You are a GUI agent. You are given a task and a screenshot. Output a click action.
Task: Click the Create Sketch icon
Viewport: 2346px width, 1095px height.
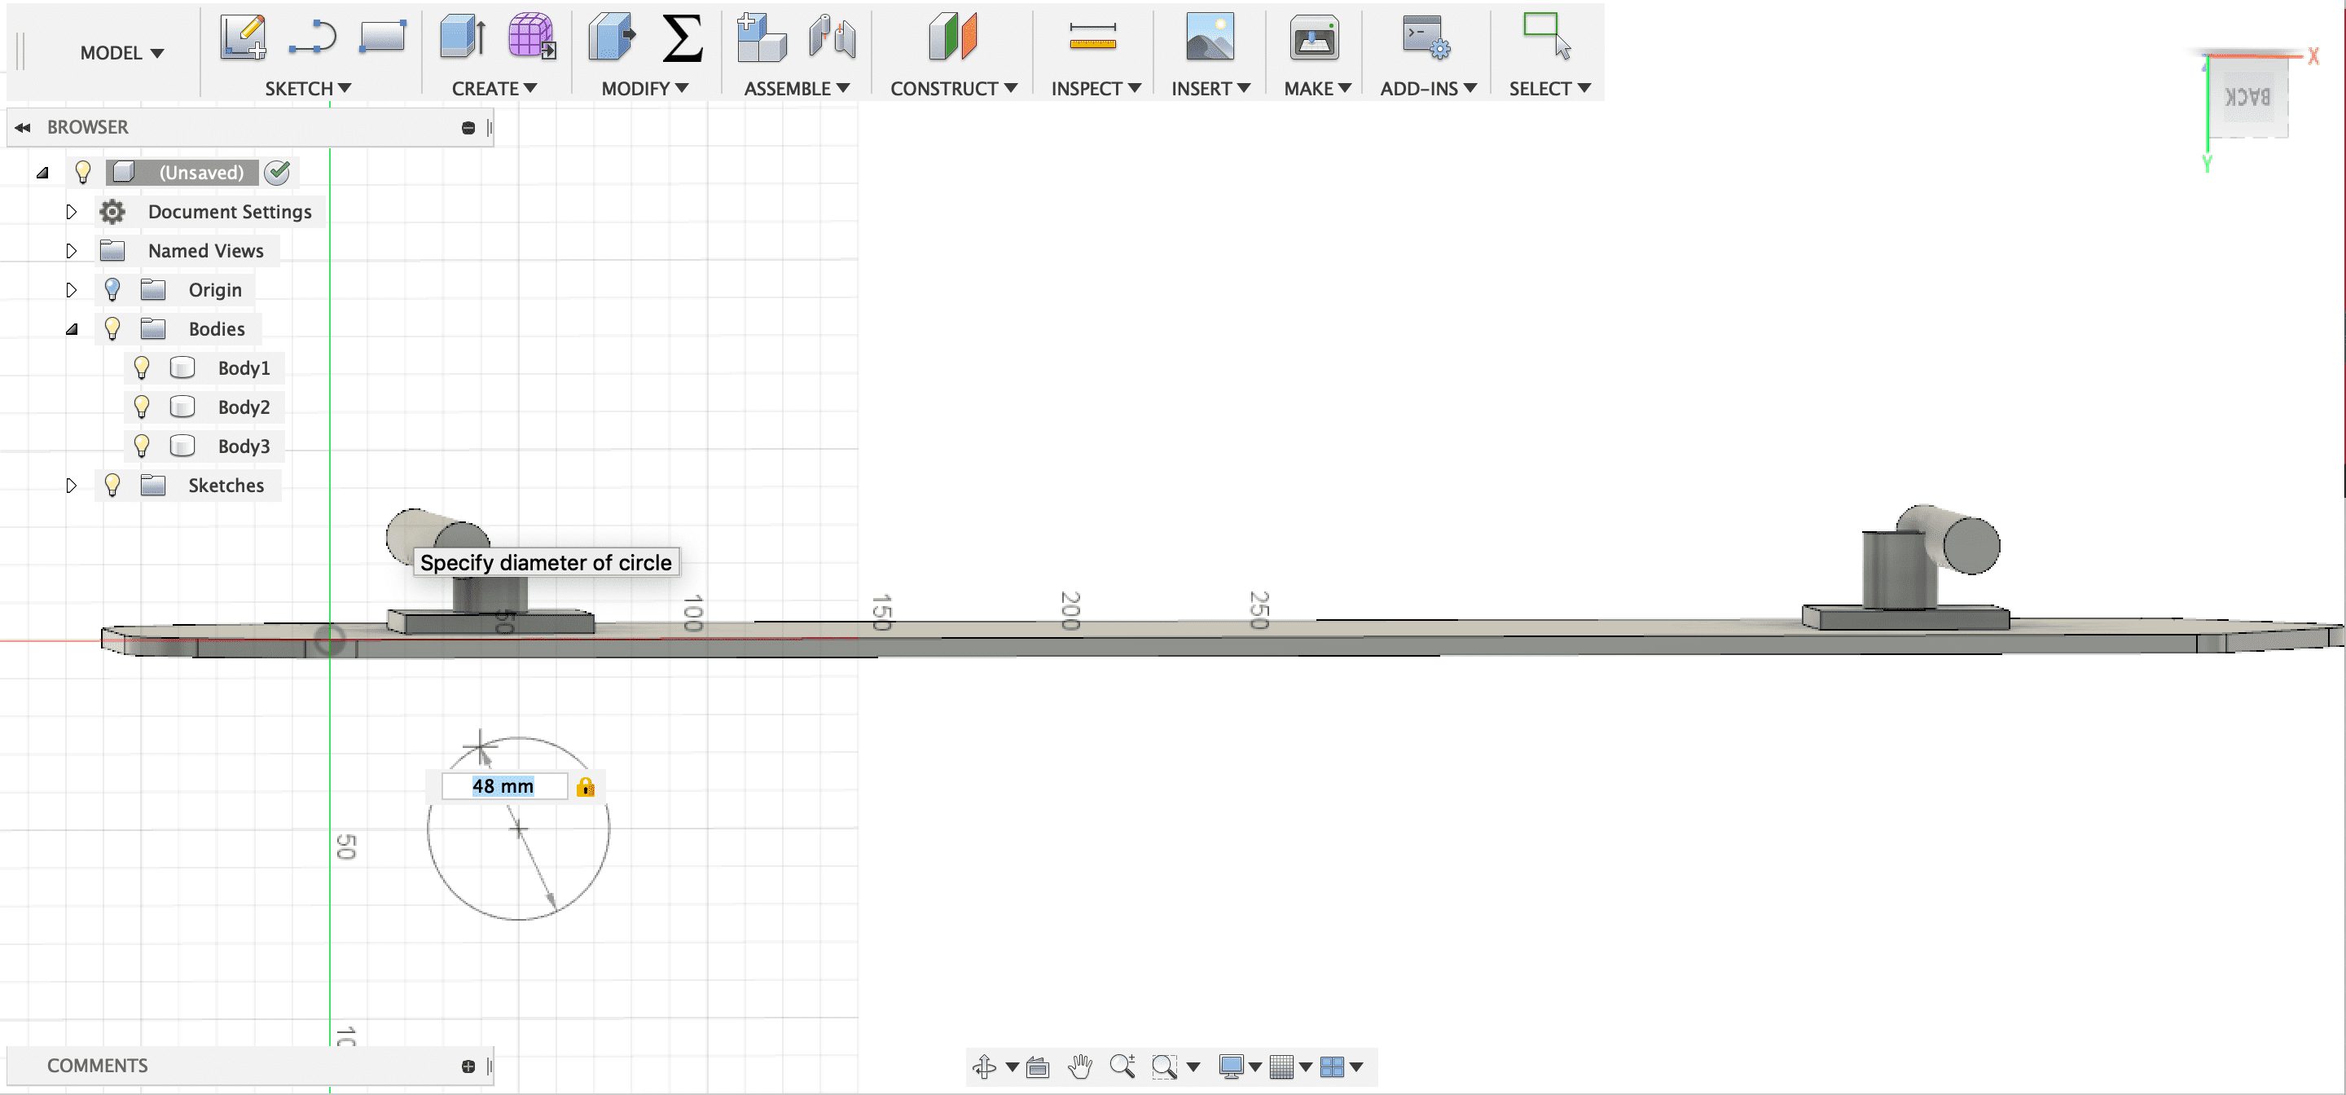click(242, 37)
